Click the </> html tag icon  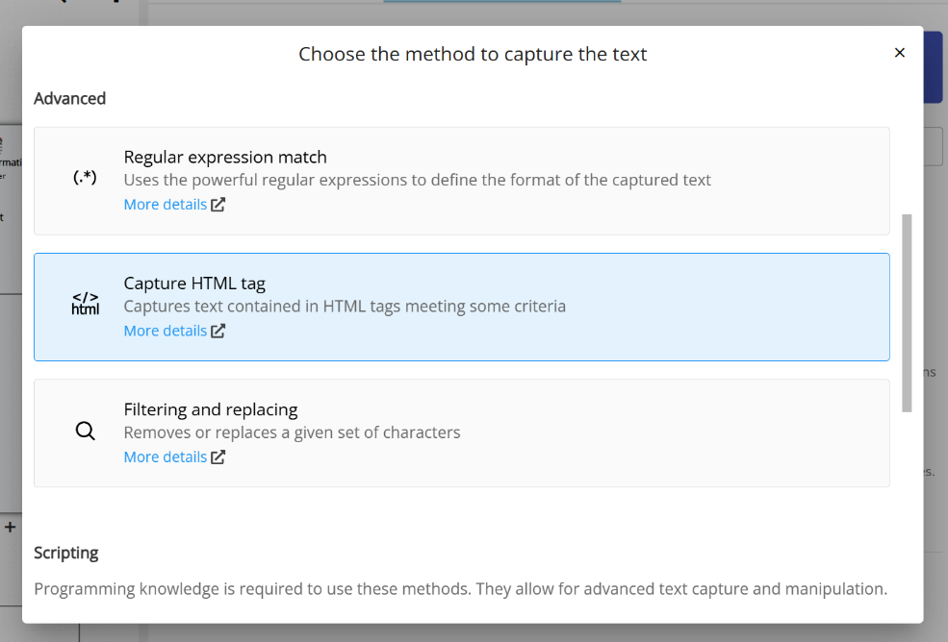(x=85, y=302)
